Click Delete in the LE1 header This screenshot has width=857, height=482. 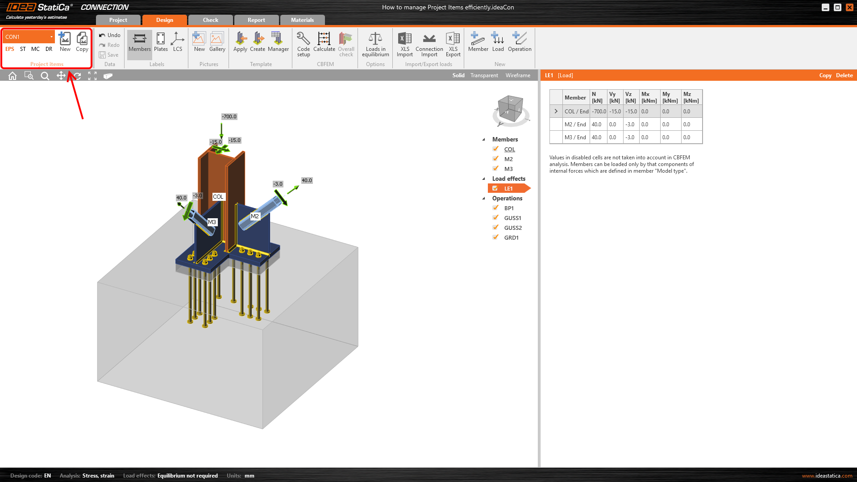coord(844,75)
